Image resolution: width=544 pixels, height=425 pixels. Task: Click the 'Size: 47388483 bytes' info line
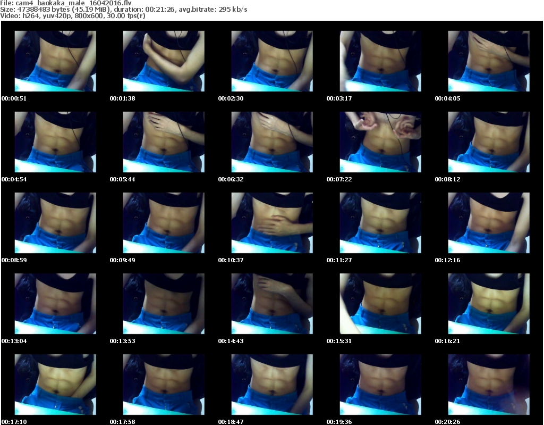click(123, 10)
